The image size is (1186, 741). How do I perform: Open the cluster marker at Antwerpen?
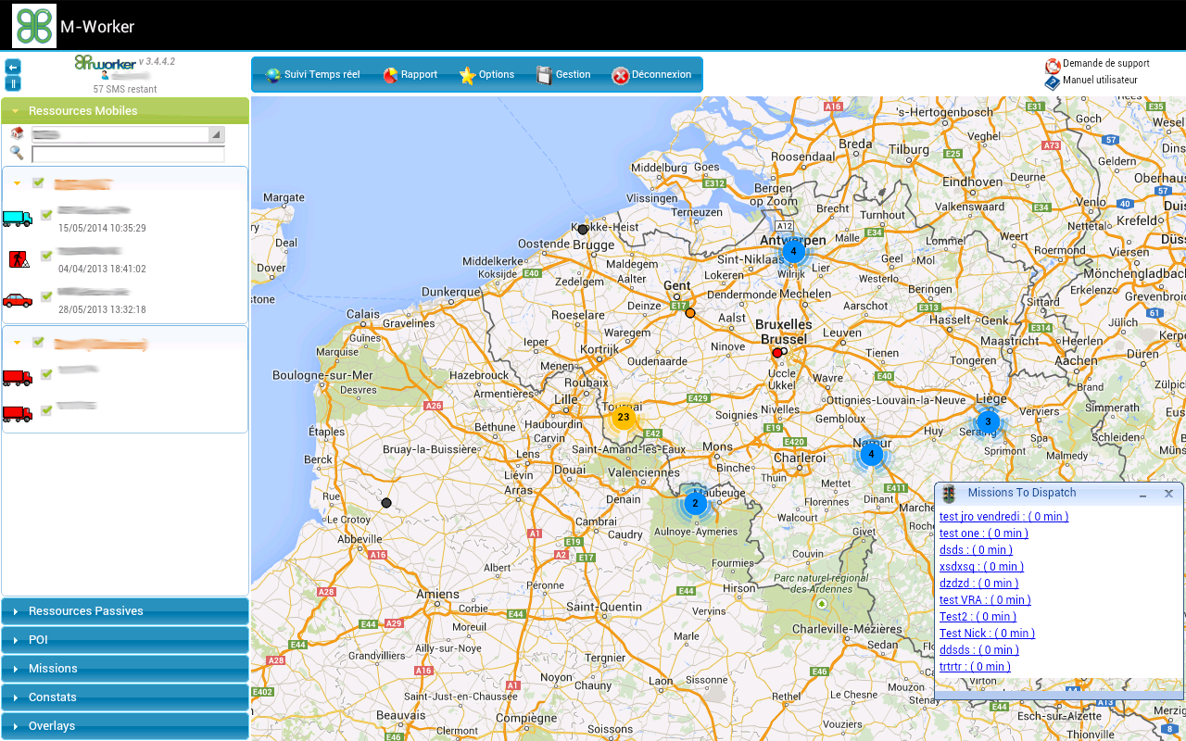[793, 251]
